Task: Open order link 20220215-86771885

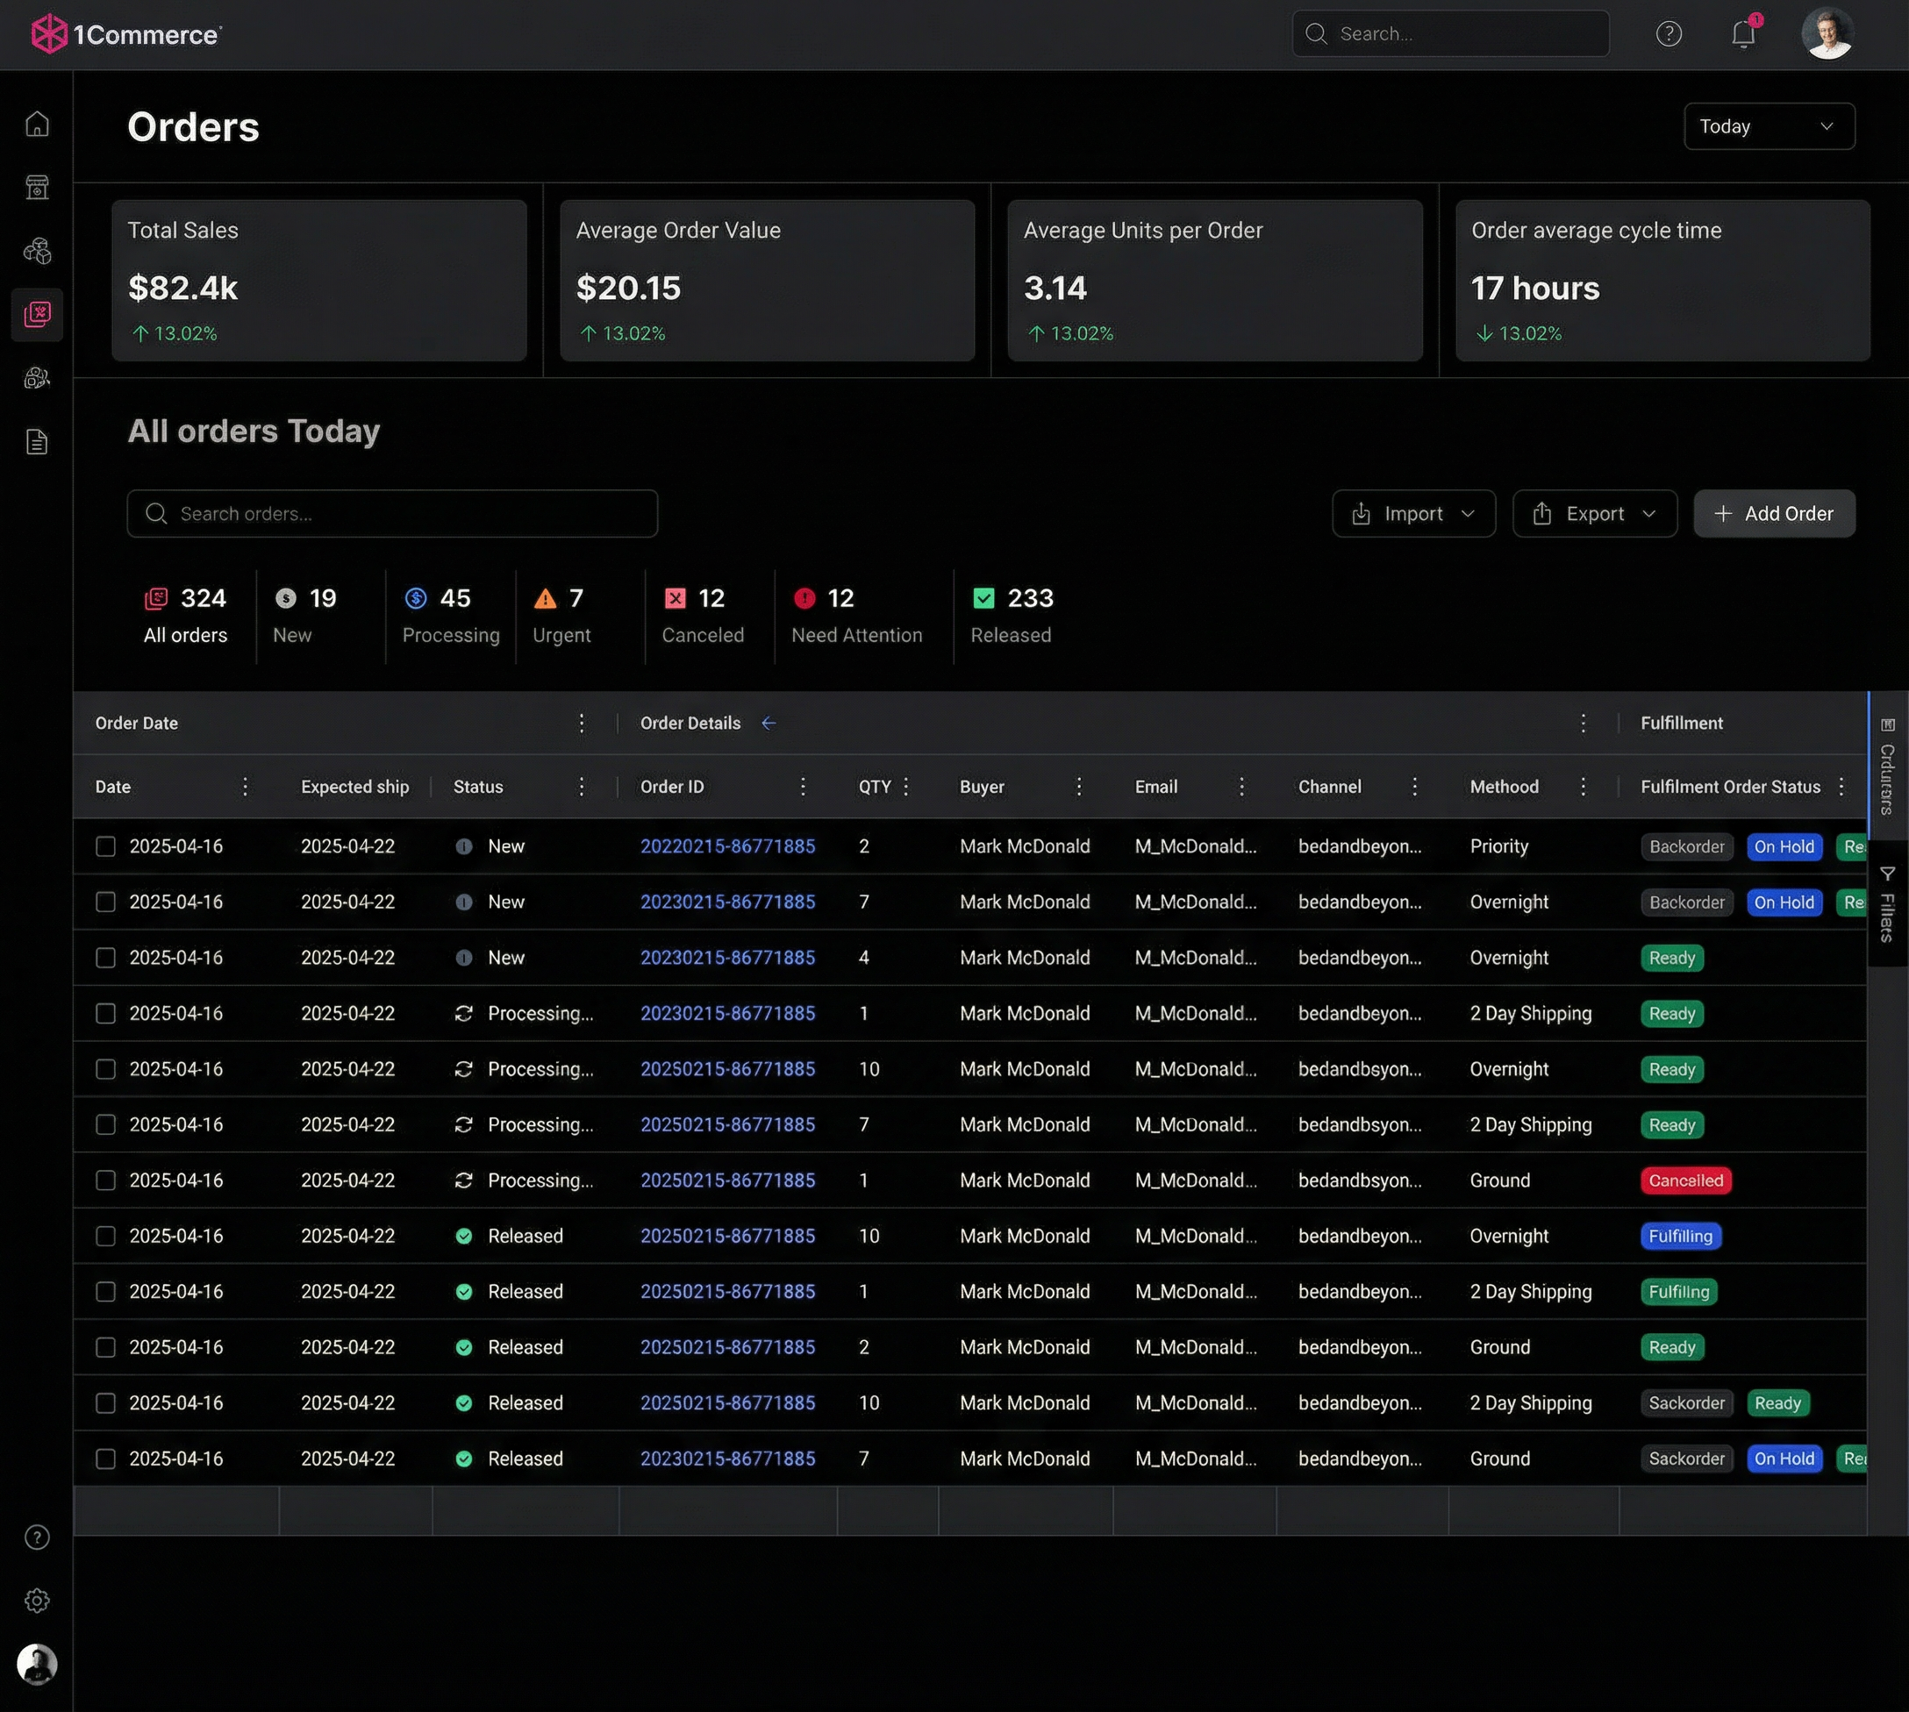Action: tap(727, 845)
